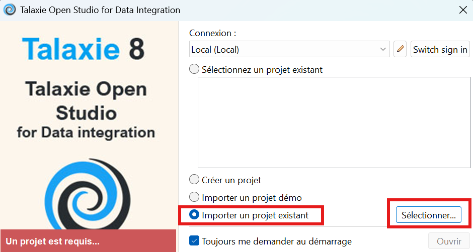Close the Talaxie Open Studio window
The width and height of the screenshot is (473, 252).
pos(462,10)
